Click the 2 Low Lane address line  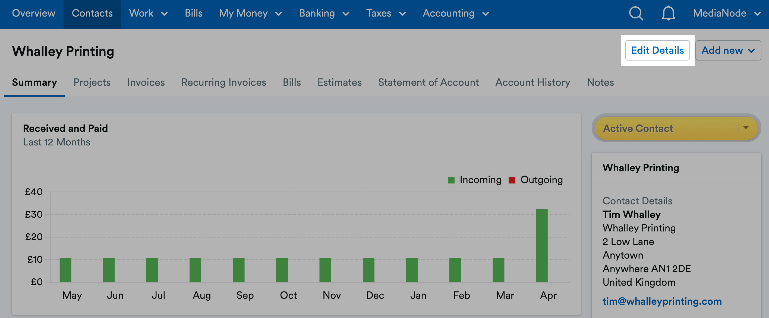(x=628, y=242)
